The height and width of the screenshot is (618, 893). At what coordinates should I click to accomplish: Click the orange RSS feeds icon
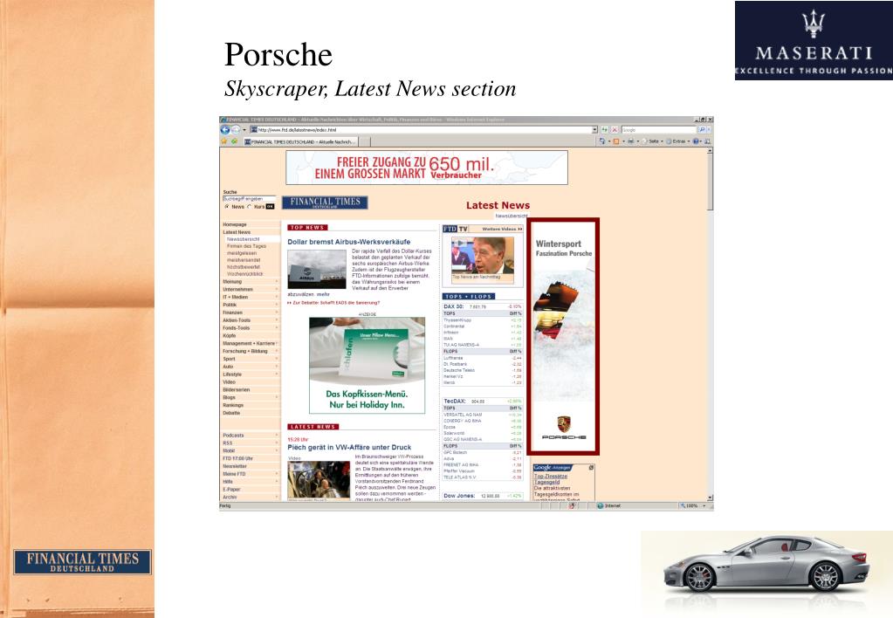(x=616, y=141)
